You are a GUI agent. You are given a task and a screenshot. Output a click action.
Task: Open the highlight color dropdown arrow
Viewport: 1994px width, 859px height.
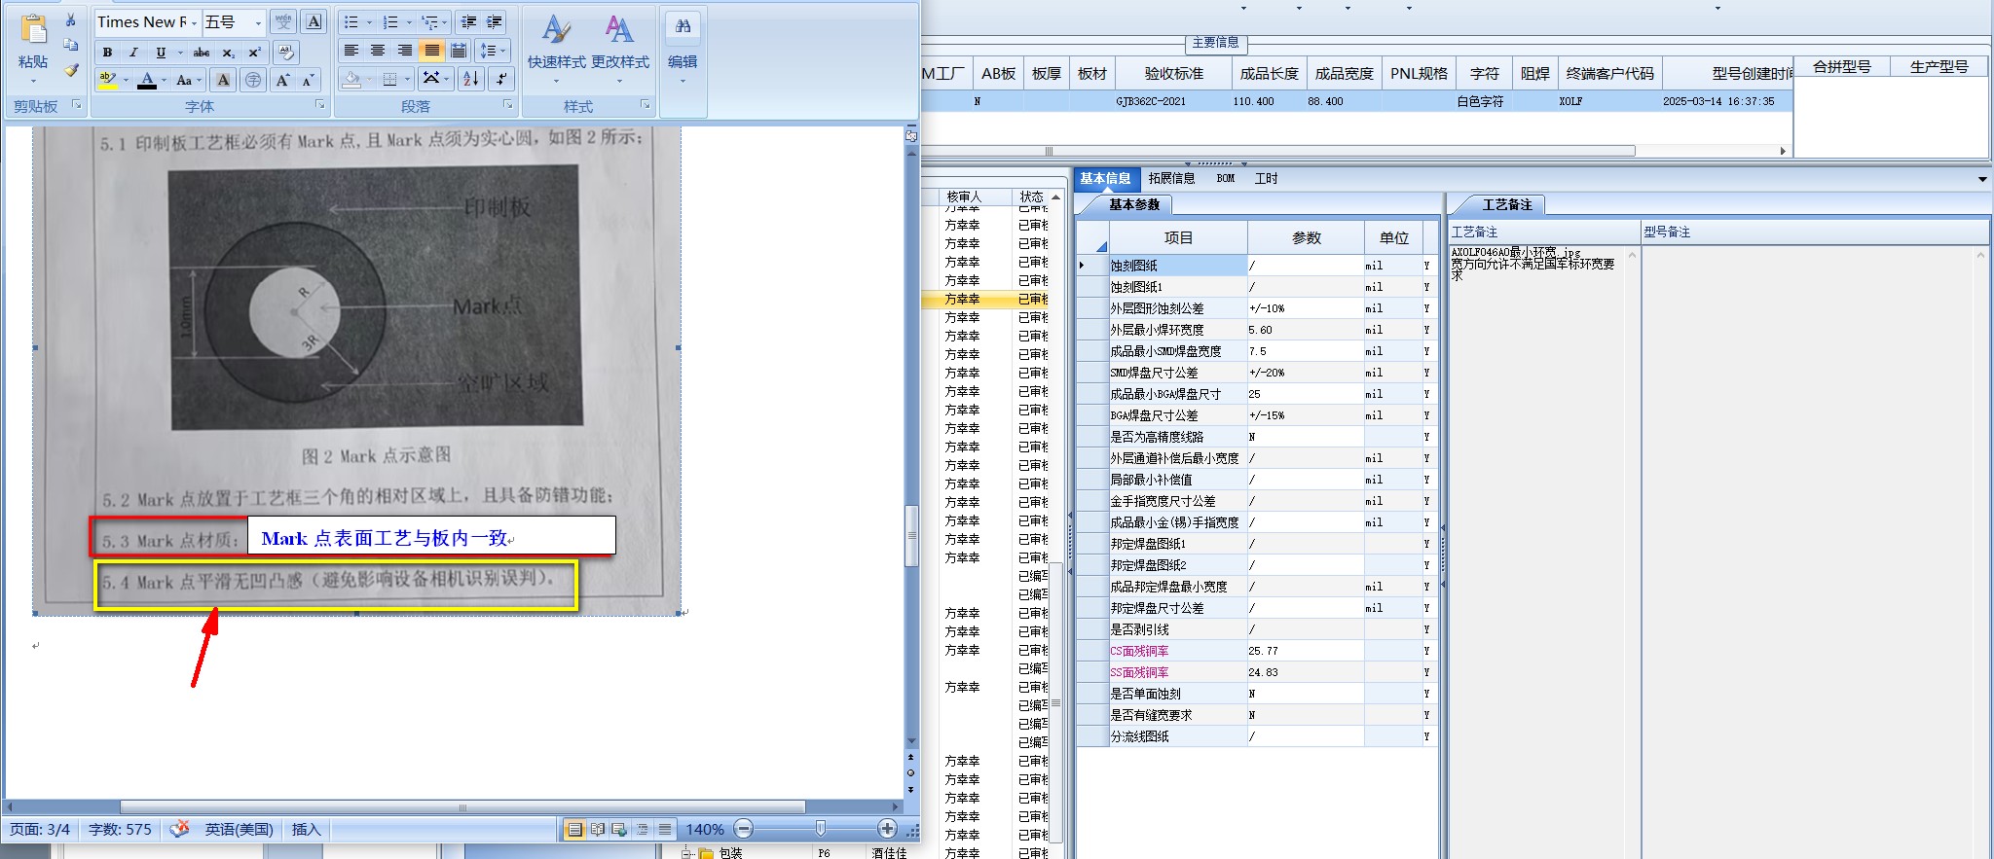(x=126, y=80)
